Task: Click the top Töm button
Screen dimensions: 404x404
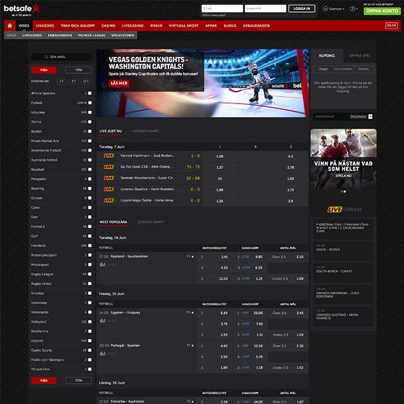Action: tap(78, 70)
